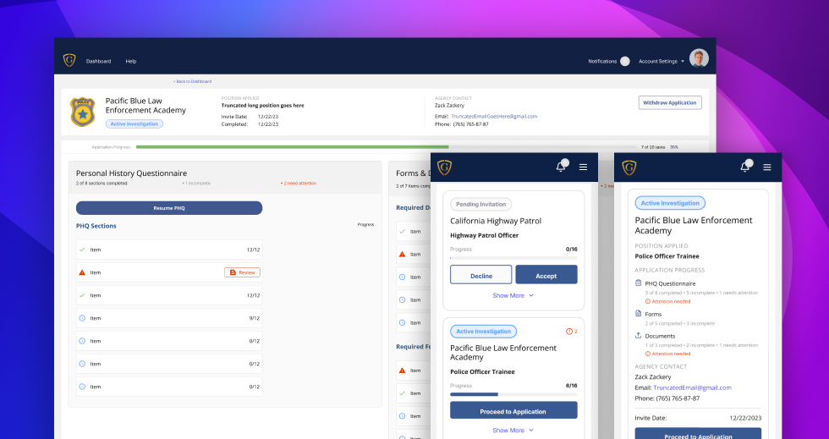Screen dimensions: 829x439
Task: Click the Review button on the flagged PHQ item
Action: [242, 272]
